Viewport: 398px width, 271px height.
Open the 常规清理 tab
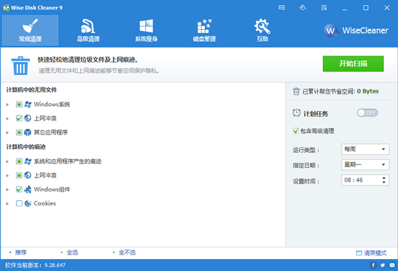(31, 30)
